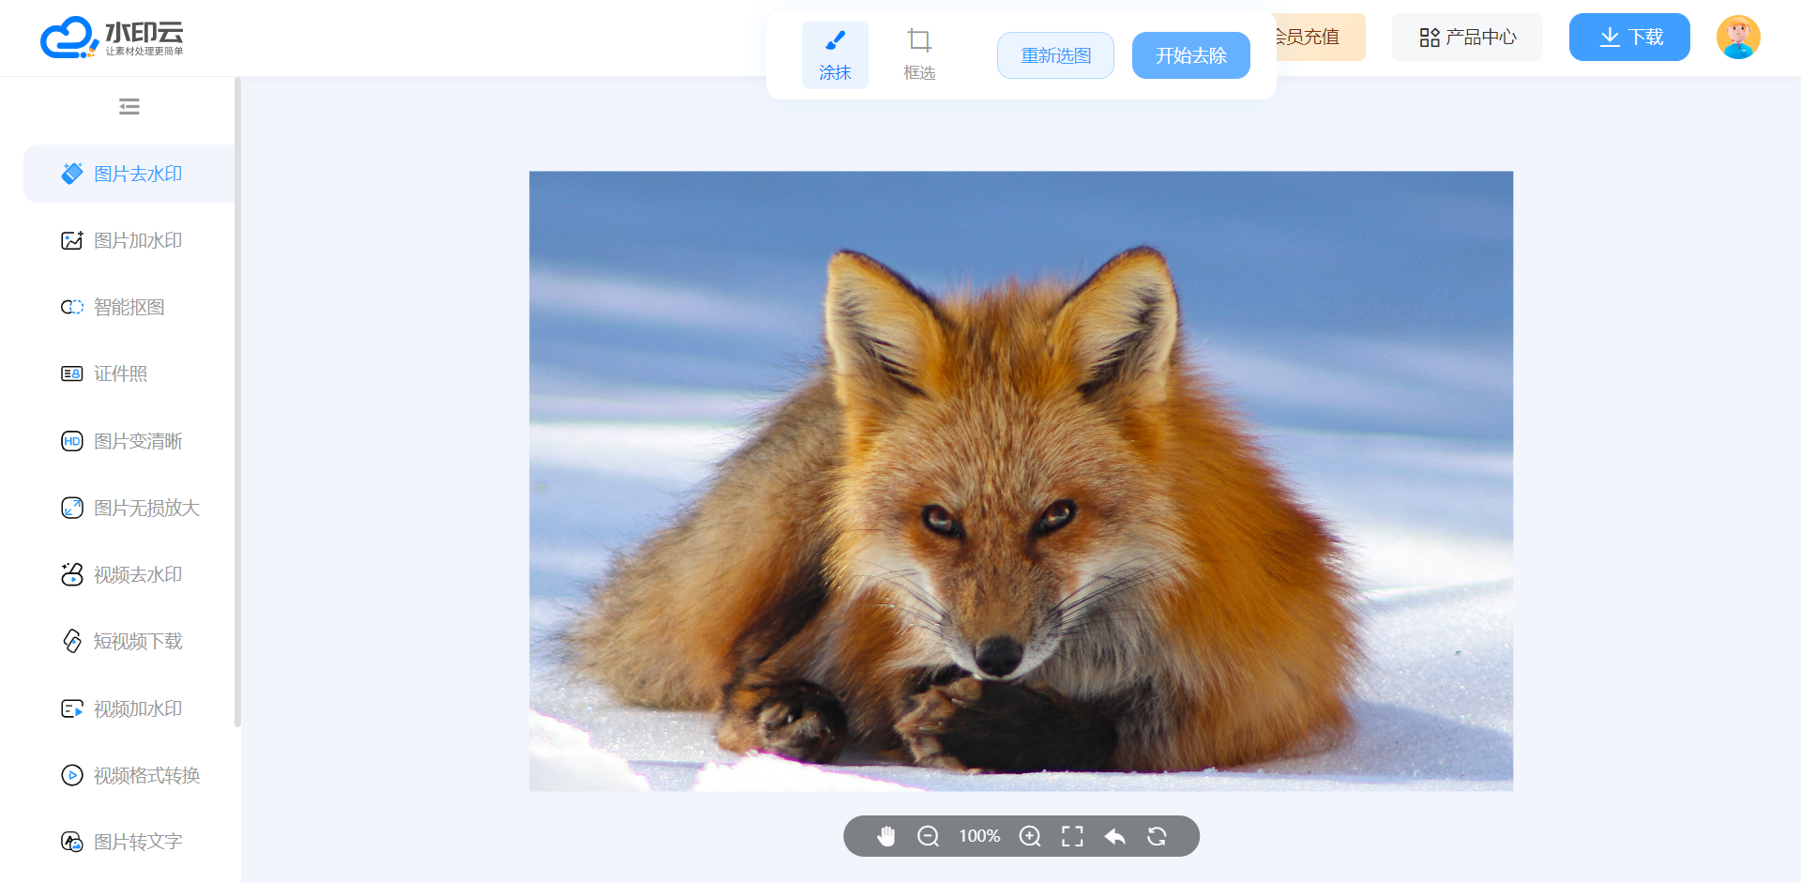This screenshot has width=1801, height=883.
Task: Open the user avatar profile
Action: [1738, 38]
